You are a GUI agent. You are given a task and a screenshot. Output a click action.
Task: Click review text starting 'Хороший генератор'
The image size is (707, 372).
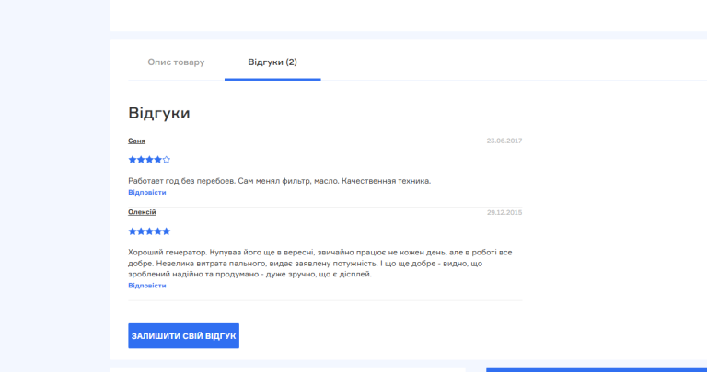pos(320,263)
